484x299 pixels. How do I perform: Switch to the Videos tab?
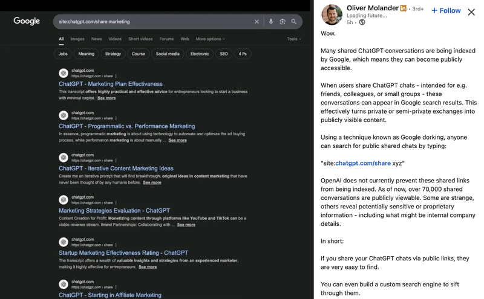pos(115,39)
